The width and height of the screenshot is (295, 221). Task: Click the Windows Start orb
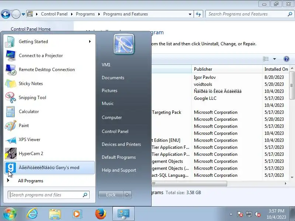tap(10, 214)
